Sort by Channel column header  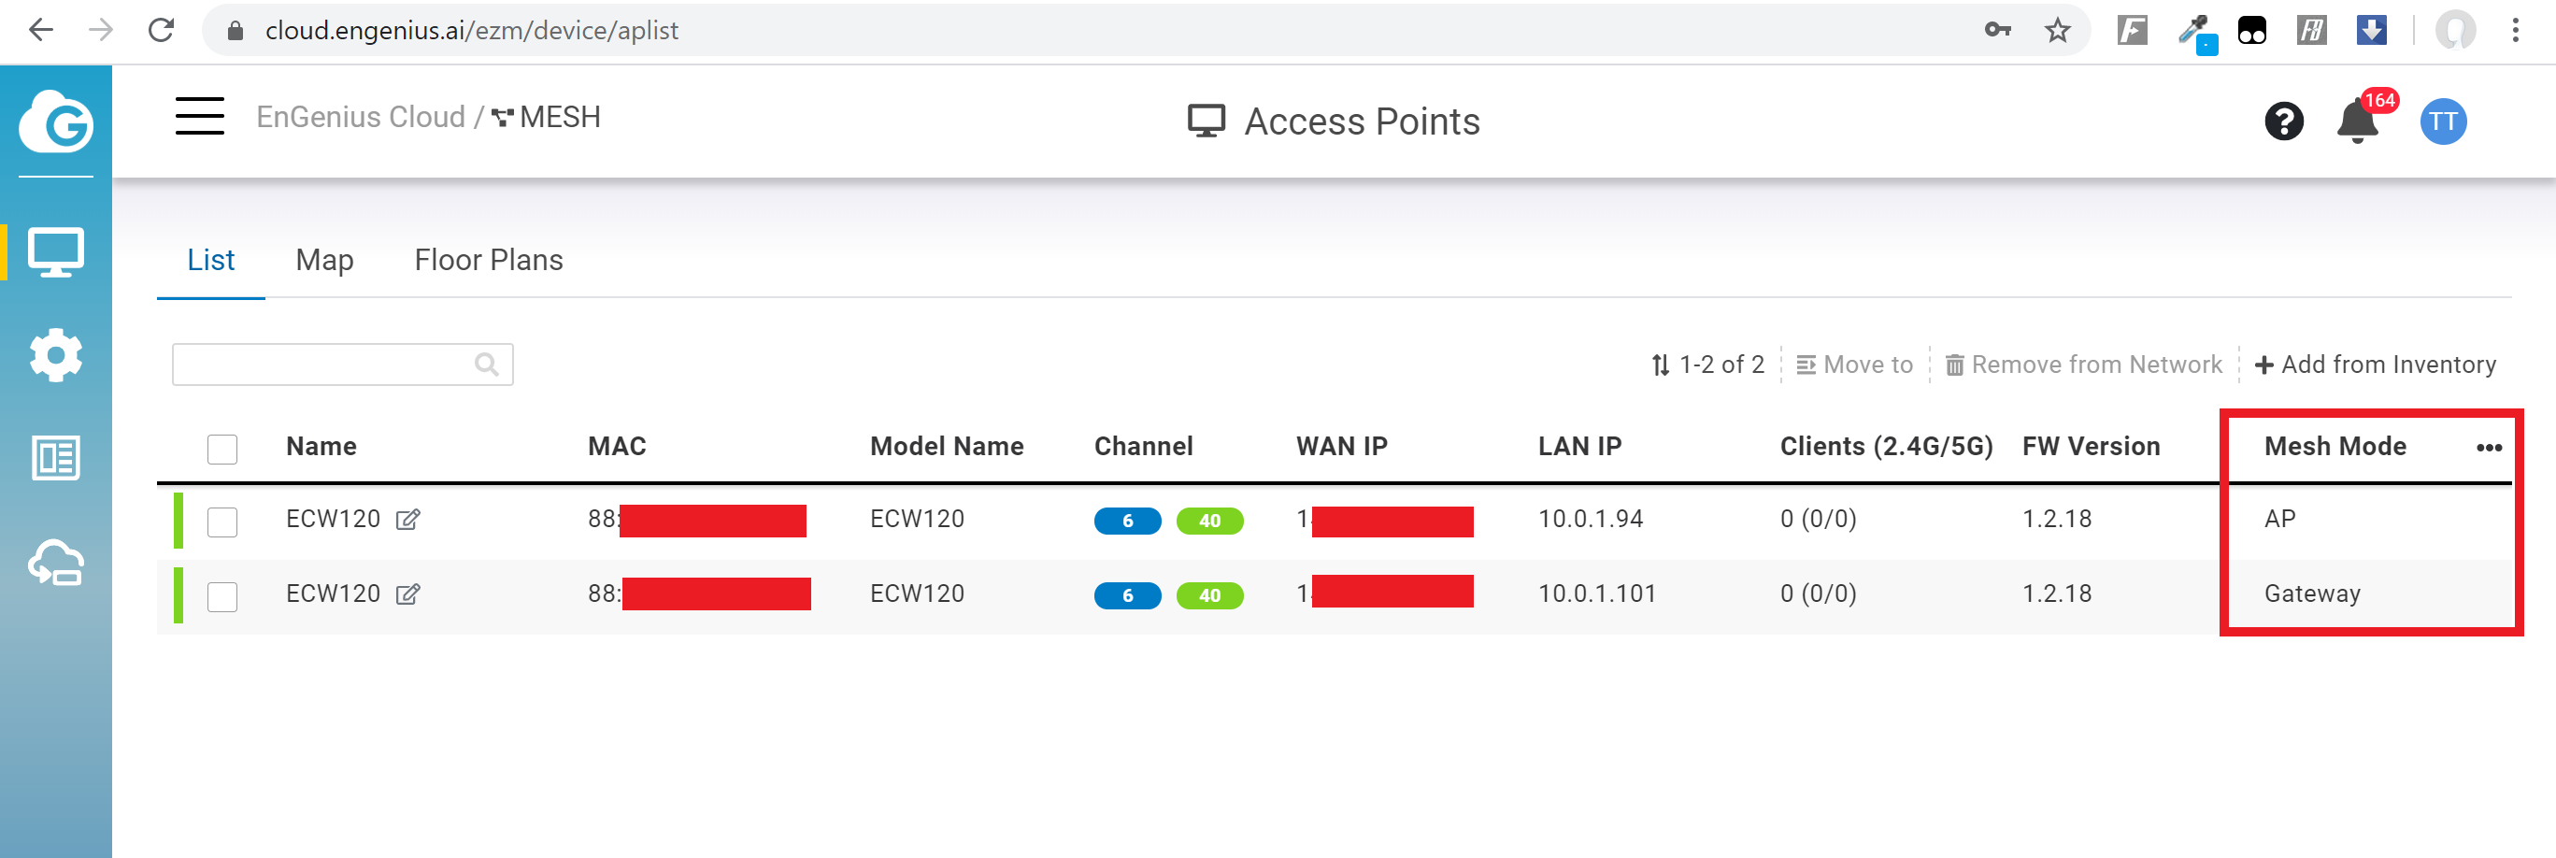[x=1143, y=447]
